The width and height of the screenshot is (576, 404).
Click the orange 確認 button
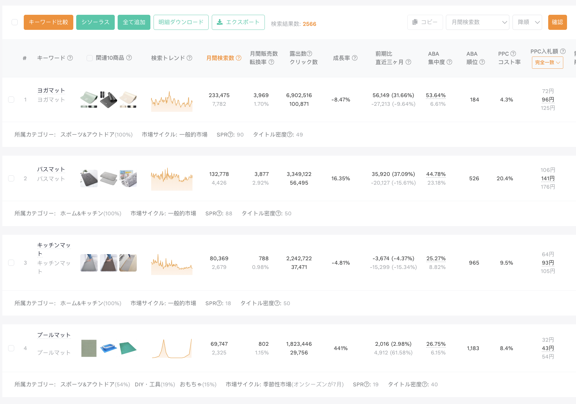click(557, 22)
